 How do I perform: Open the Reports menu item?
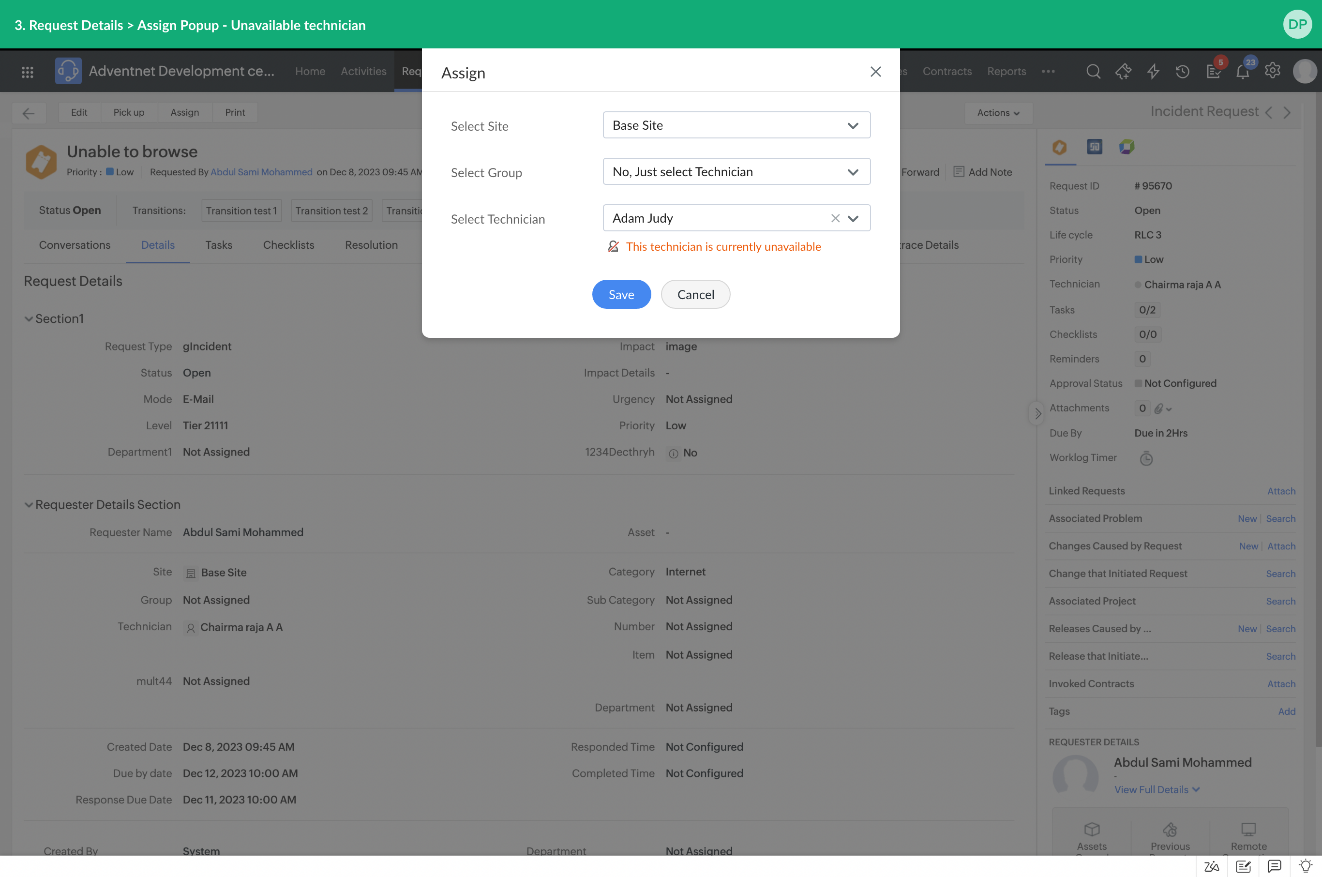1006,72
